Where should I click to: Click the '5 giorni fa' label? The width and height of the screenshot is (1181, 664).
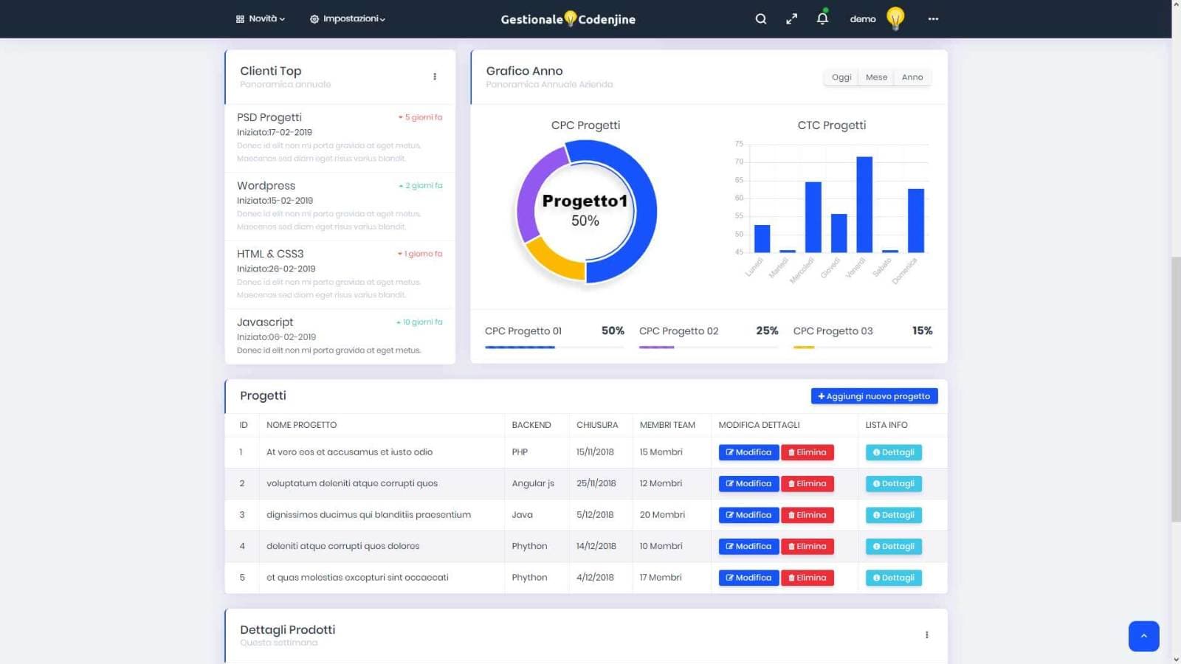pos(421,117)
